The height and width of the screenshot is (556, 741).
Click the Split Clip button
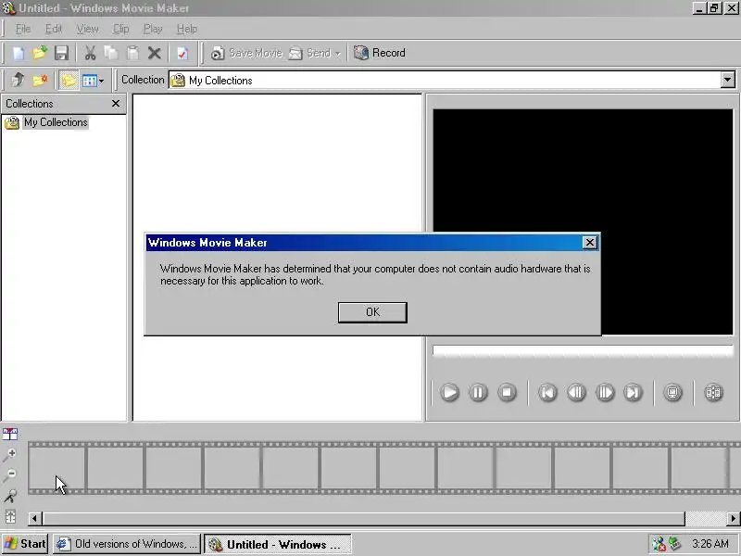click(713, 392)
